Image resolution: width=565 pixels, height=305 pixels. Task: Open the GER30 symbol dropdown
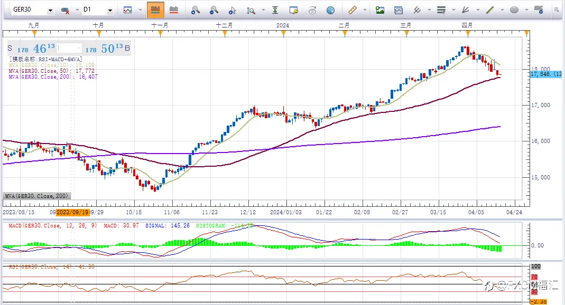point(50,11)
